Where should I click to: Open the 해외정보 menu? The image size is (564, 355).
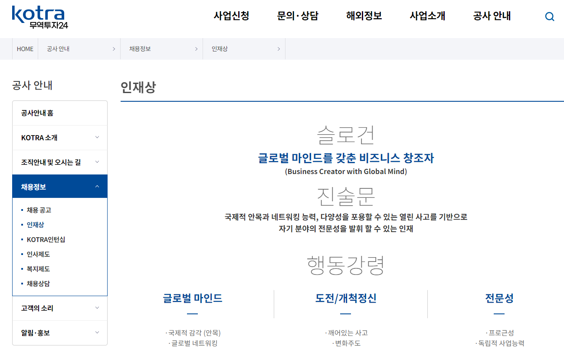[x=364, y=16]
